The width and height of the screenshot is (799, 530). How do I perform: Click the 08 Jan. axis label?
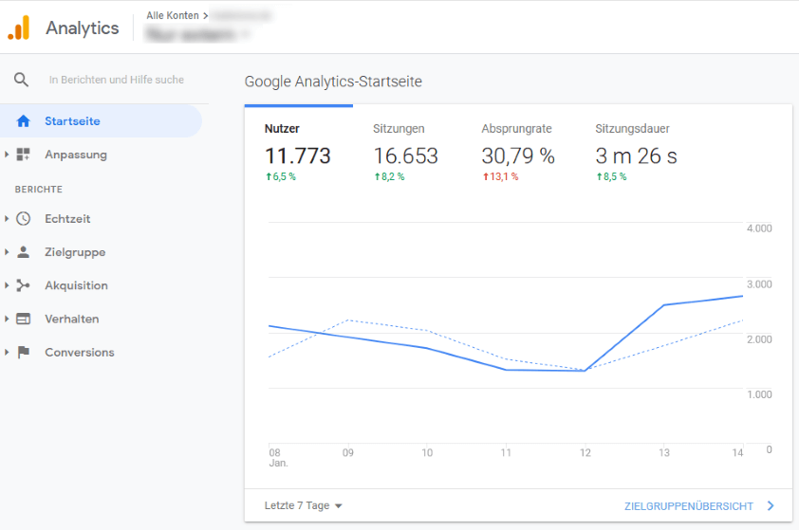pyautogui.click(x=278, y=458)
